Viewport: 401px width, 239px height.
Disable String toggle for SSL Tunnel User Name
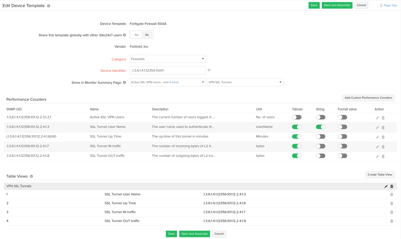point(320,127)
